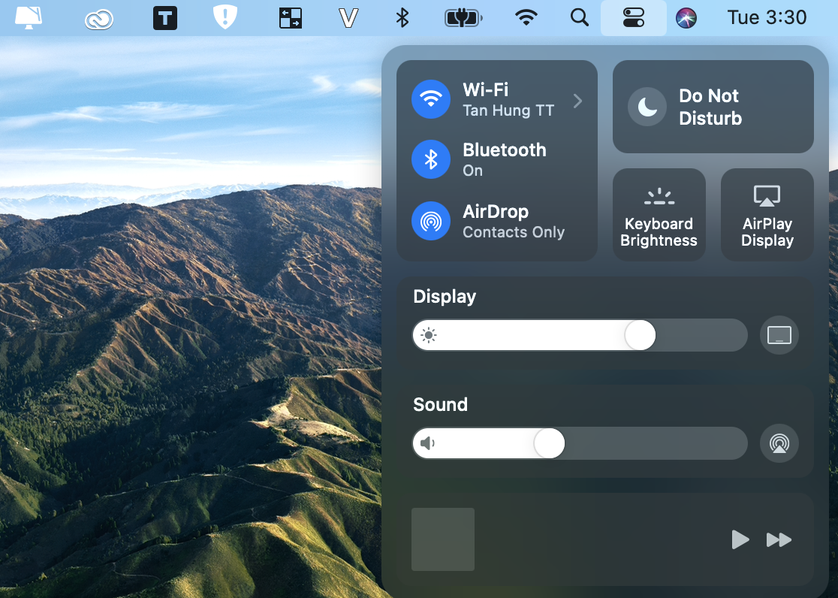
Task: Toggle Do Not Disturb mode
Action: coord(712,106)
